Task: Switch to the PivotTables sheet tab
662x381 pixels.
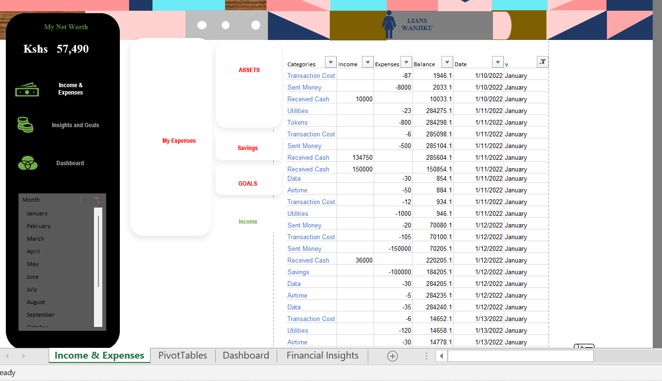Action: click(x=182, y=355)
